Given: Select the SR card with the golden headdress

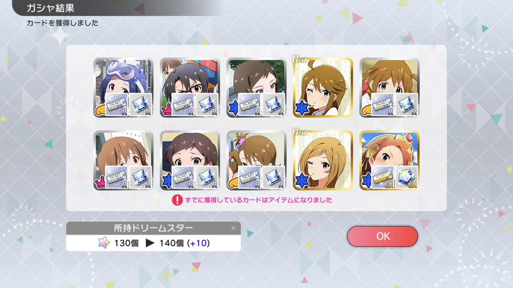Looking at the screenshot, I should pyautogui.click(x=390, y=161).
